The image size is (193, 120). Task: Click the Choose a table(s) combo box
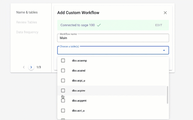113,50
